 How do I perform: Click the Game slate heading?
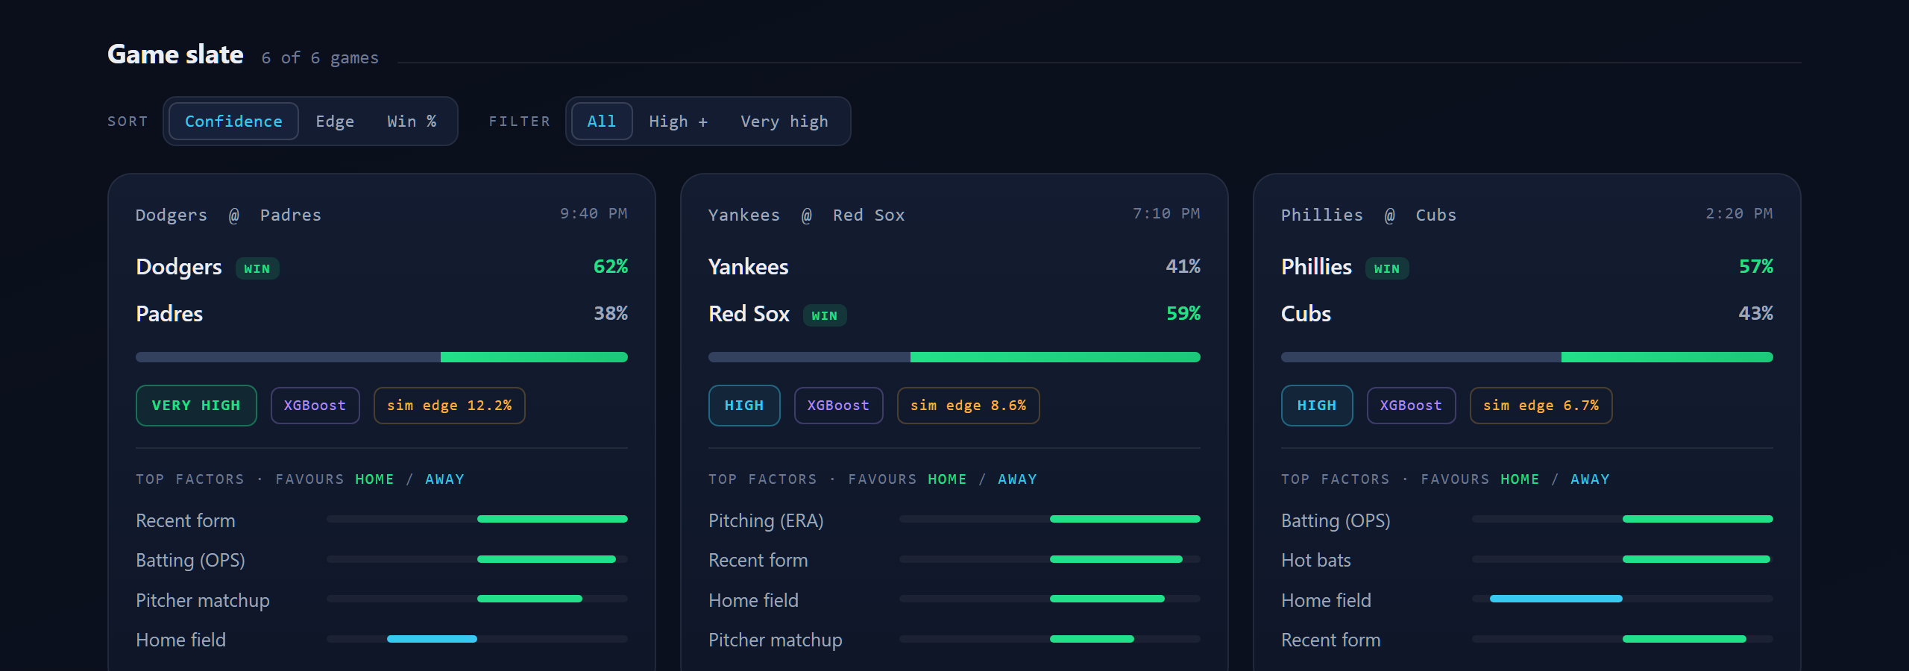175,54
